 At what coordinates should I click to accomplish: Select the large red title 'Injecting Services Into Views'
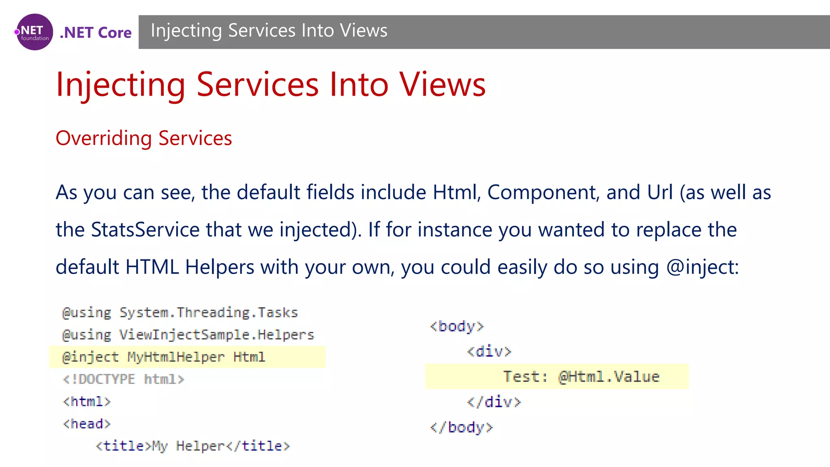[271, 84]
